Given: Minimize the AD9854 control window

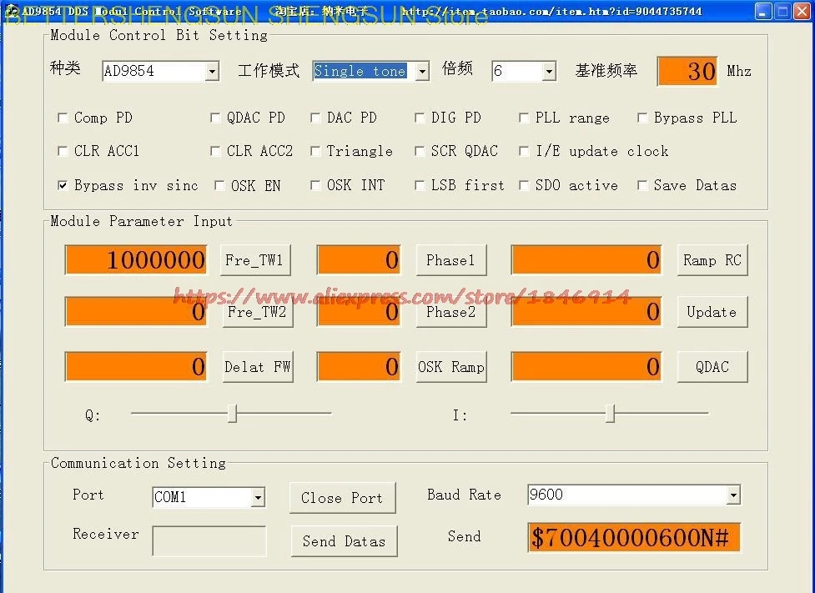Looking at the screenshot, I should coord(763,11).
